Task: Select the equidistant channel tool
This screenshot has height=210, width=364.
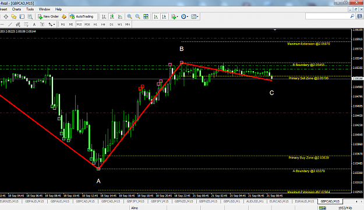Action: pyautogui.click(x=18, y=24)
